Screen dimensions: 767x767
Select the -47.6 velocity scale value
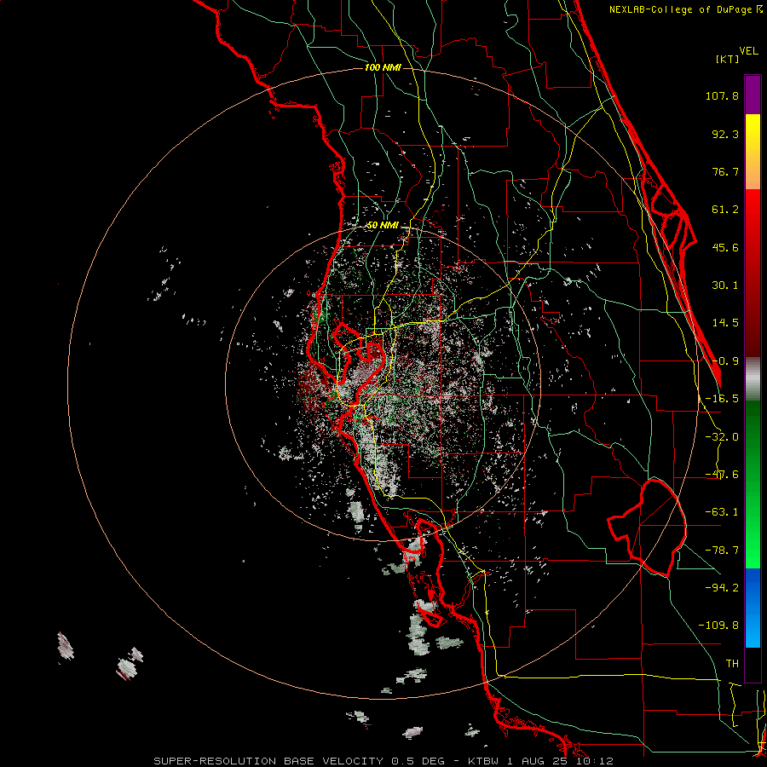point(722,475)
